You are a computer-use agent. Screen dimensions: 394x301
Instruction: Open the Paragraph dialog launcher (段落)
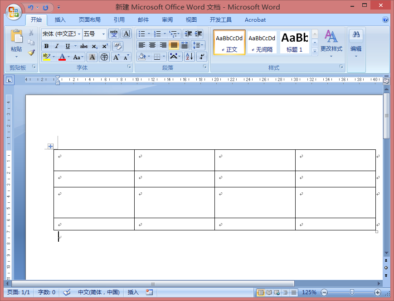(205, 67)
